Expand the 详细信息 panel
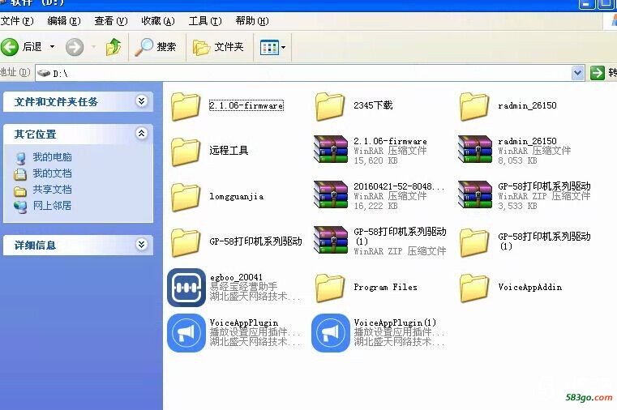Image resolution: width=617 pixels, height=410 pixels. click(x=141, y=245)
